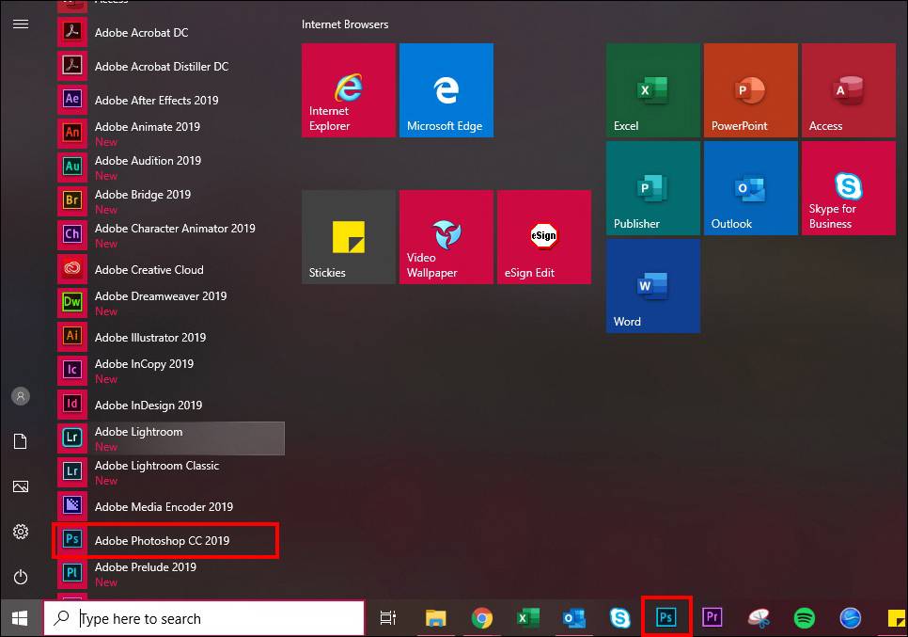908x637 pixels.
Task: Open Outlook from the taskbar
Action: 574,618
